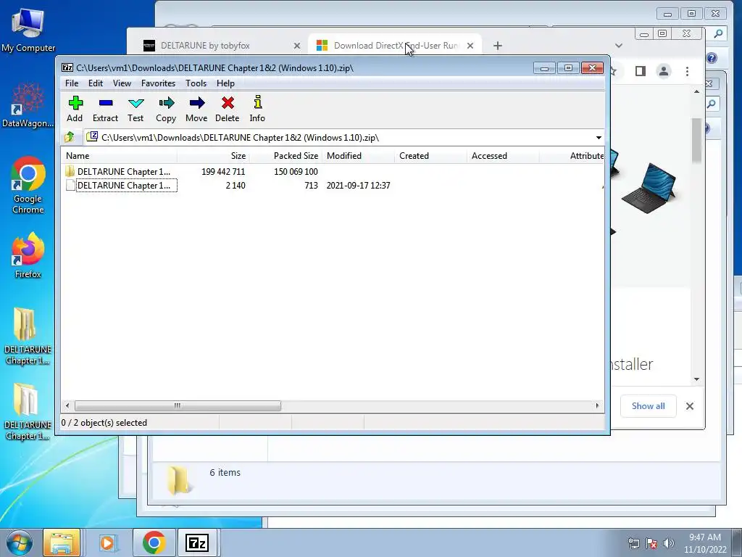This screenshot has width=742, height=557.
Task: Click the Move toolbar icon
Action: tap(196, 109)
